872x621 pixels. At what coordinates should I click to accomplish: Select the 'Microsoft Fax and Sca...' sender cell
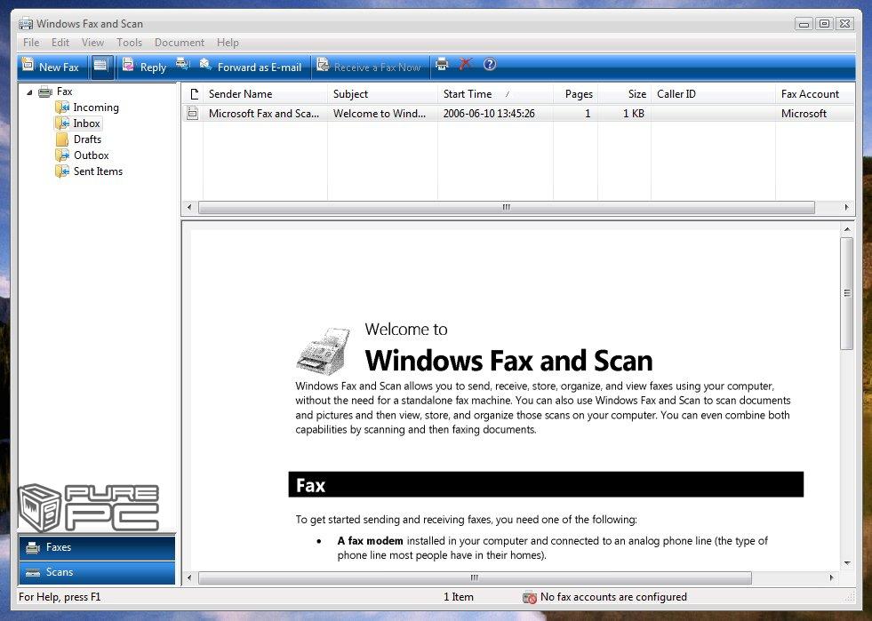(264, 114)
